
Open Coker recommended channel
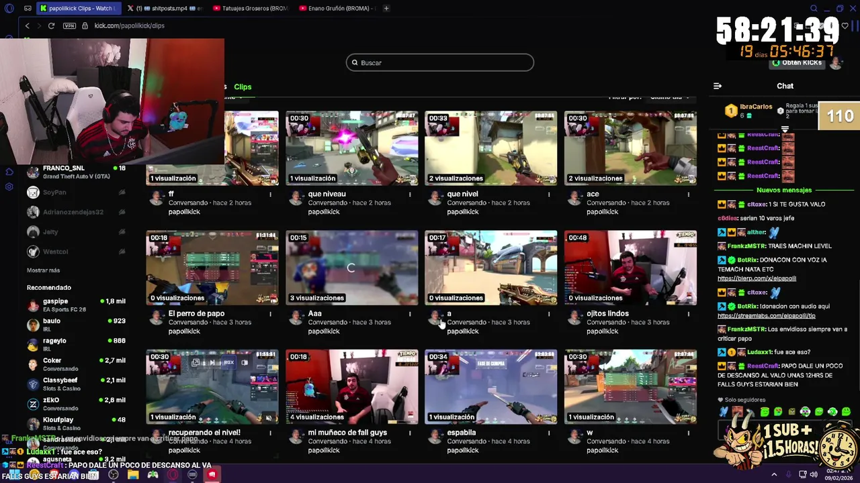point(75,364)
